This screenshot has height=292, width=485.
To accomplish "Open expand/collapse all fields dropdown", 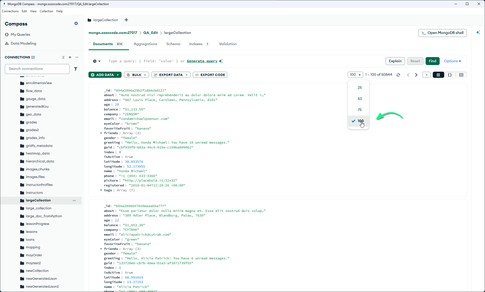I will click(426, 75).
